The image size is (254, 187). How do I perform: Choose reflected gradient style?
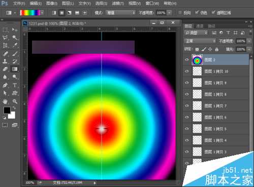[x=77, y=13]
